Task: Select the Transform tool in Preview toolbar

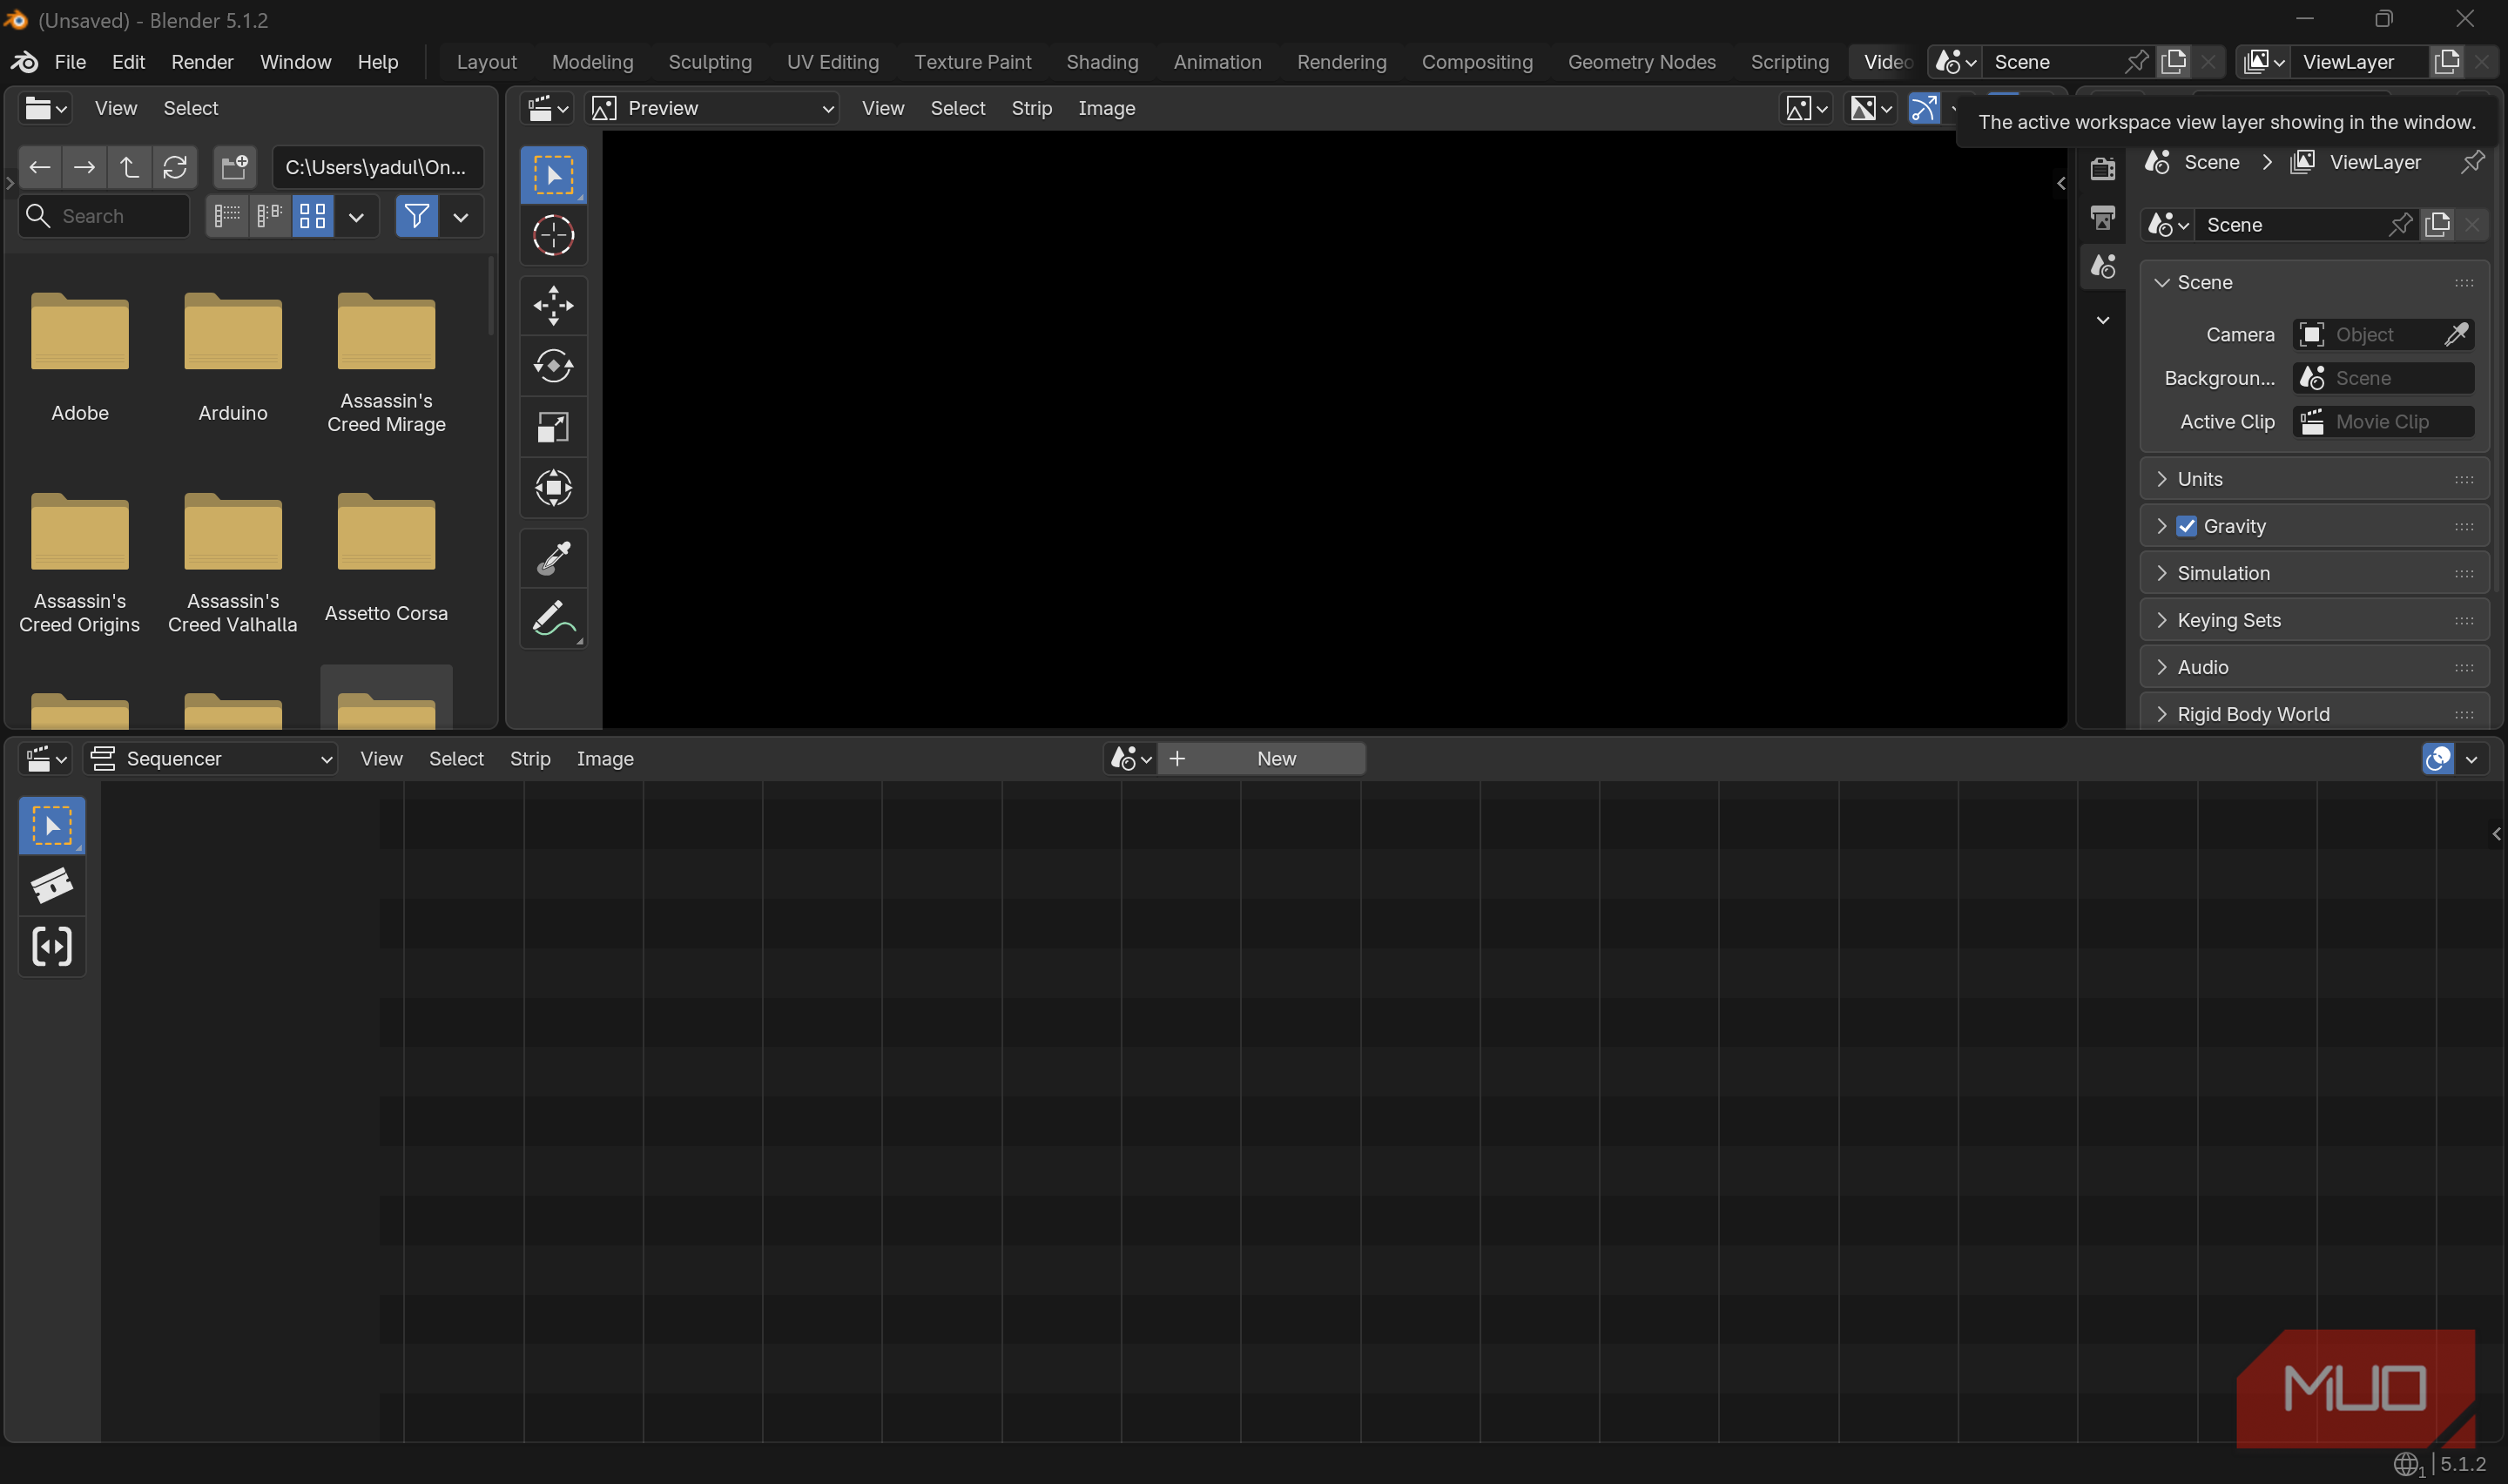Action: (553, 488)
